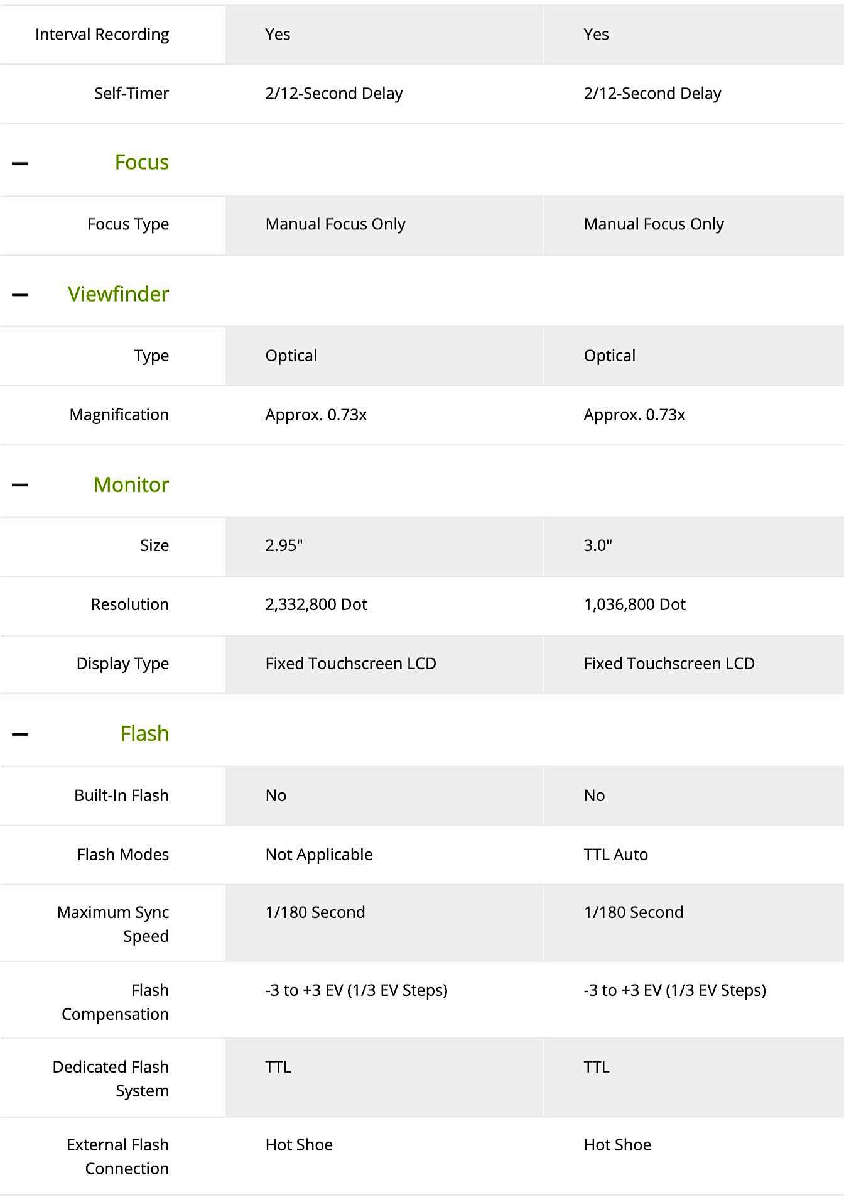The width and height of the screenshot is (844, 1202).
Task: Click the Maximum Sync Speed label
Action: click(x=113, y=924)
